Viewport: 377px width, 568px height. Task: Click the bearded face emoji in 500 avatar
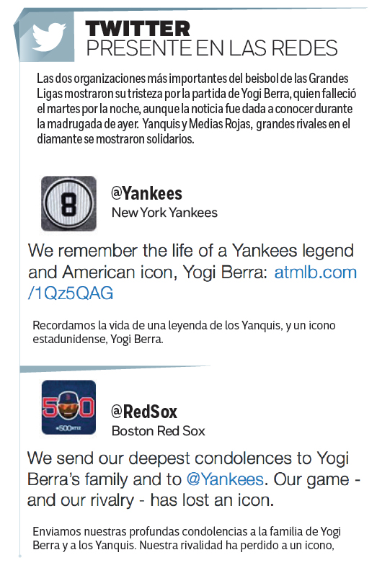tap(68, 406)
